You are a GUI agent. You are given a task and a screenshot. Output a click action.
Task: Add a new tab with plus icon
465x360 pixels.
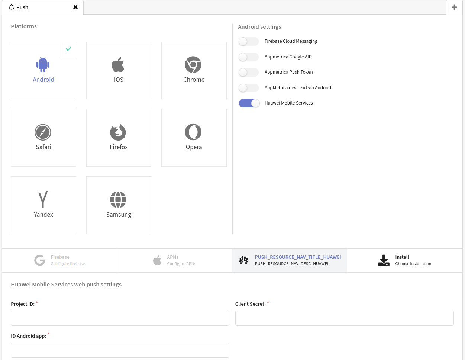(x=454, y=7)
